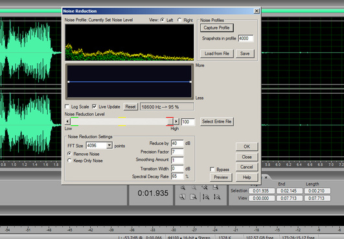This screenshot has height=239, width=344.
Task: Click the Reduce by dB field
Action: [178, 143]
